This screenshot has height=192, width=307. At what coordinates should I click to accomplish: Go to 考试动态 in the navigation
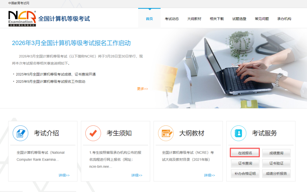point(172,19)
